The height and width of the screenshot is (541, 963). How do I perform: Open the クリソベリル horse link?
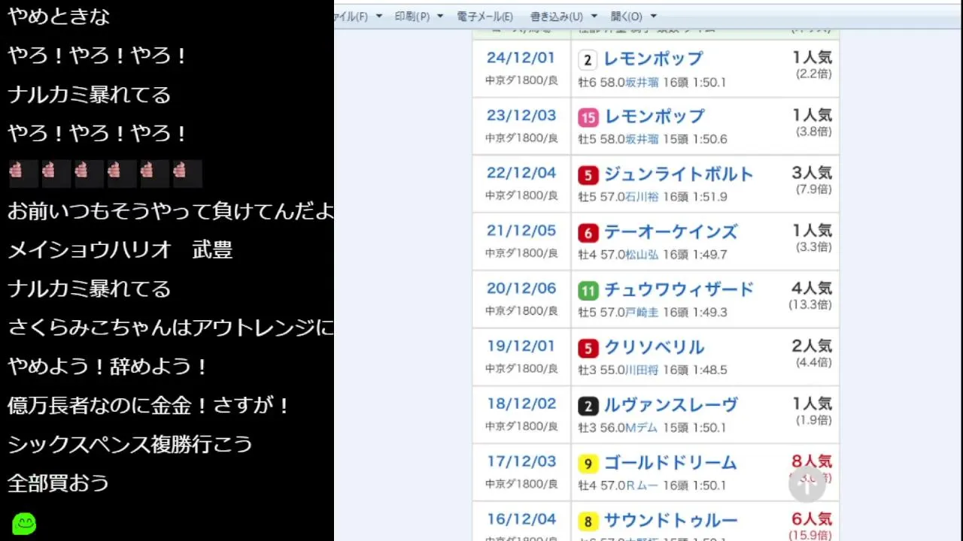click(x=654, y=347)
